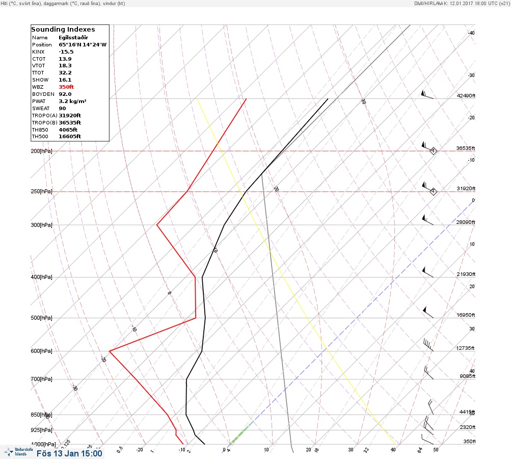
Task: Click the 2320ft height label
Action: point(467,427)
